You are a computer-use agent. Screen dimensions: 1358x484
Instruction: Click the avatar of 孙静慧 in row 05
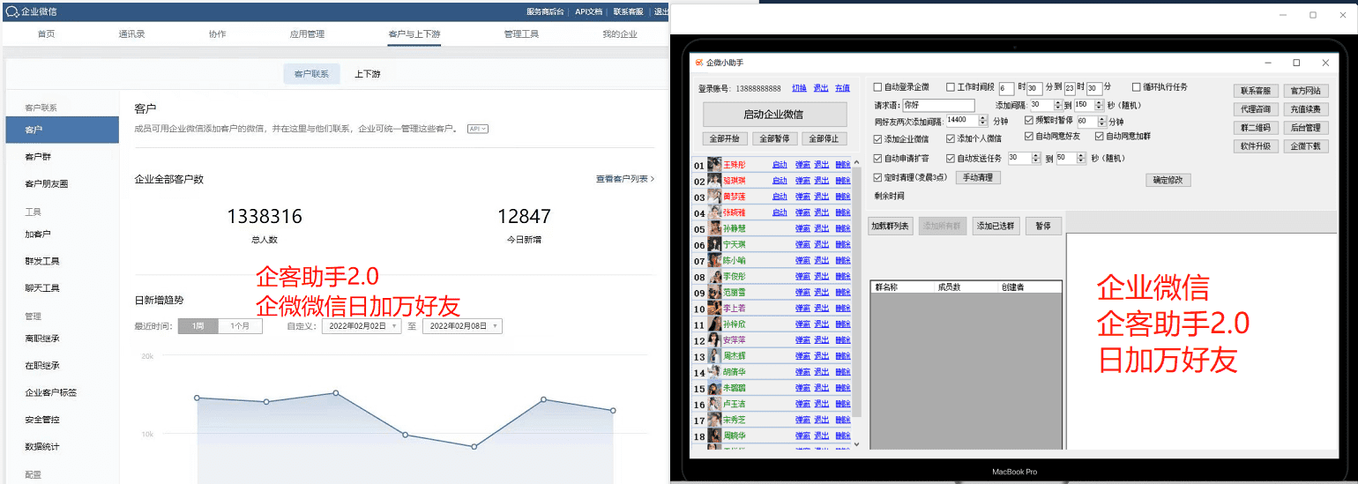coord(714,228)
